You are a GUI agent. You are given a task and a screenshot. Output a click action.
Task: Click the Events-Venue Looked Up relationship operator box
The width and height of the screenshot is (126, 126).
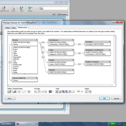point(10,62)
